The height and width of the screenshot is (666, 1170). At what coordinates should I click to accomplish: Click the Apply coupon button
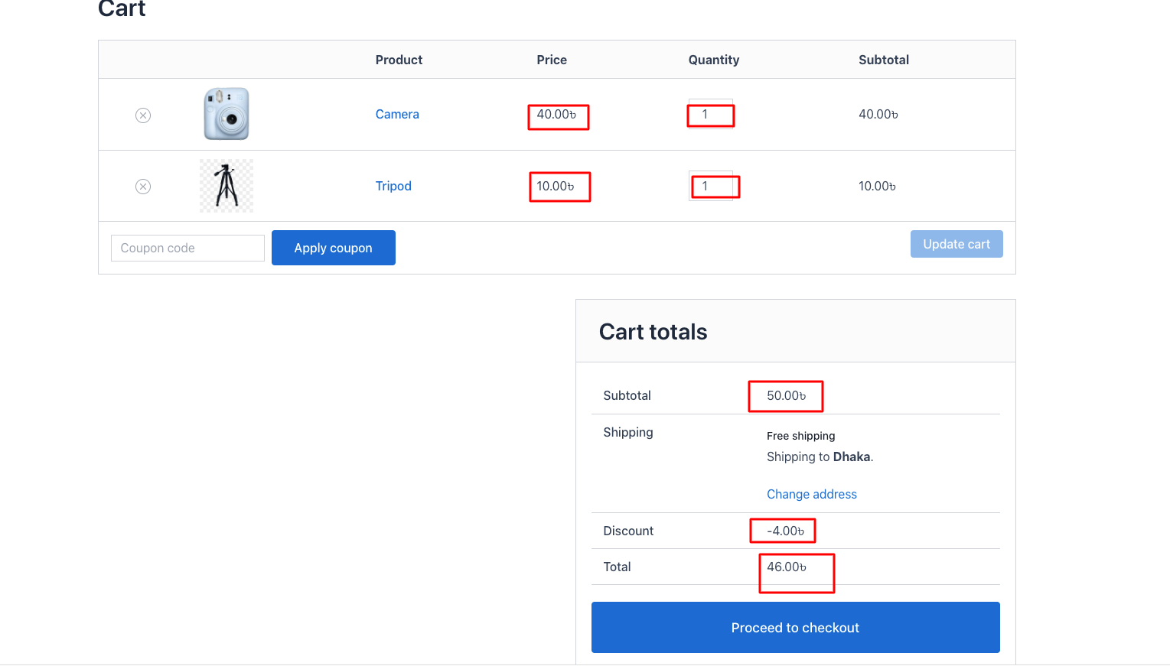coord(334,248)
